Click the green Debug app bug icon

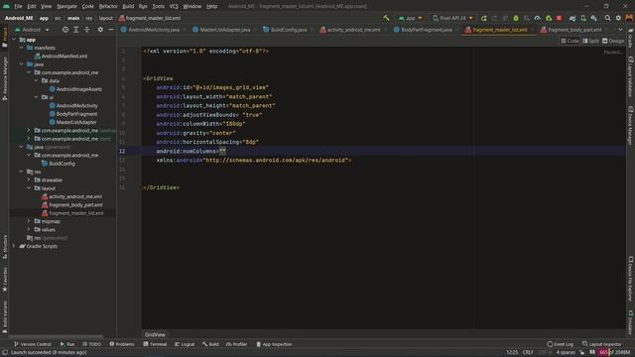click(516, 18)
